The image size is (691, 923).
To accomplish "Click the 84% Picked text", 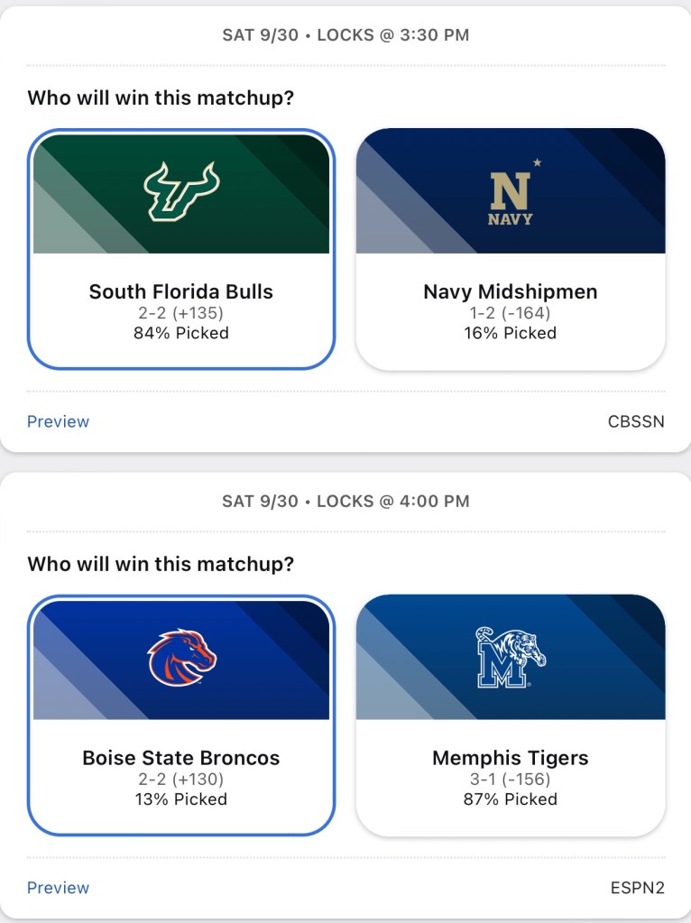I will [181, 333].
